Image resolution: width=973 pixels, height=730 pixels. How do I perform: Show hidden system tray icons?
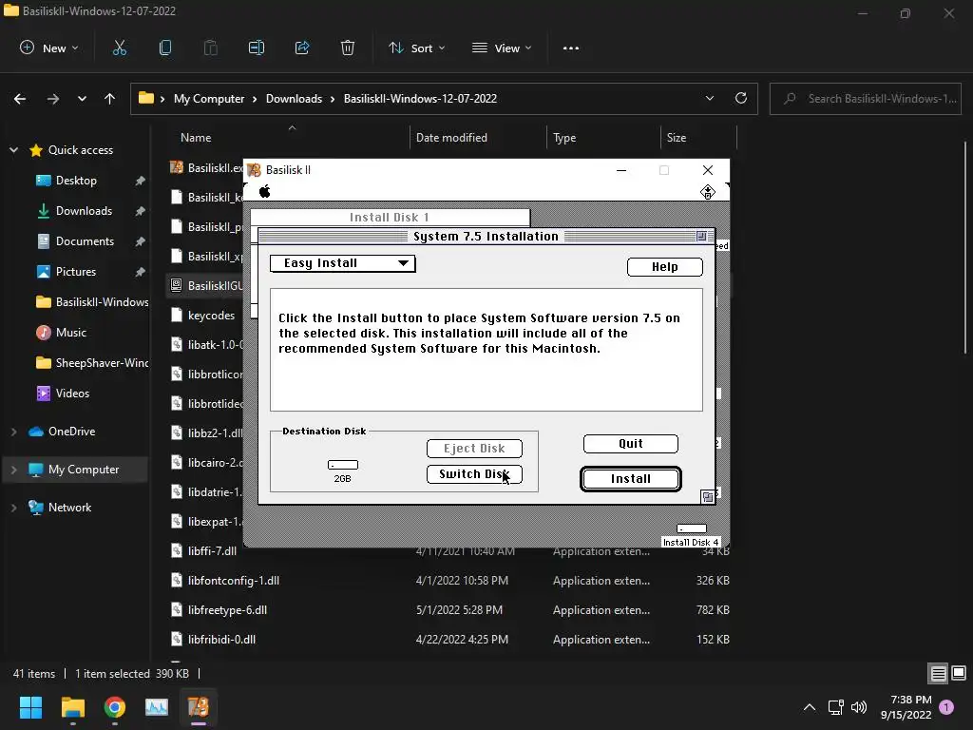pos(810,707)
